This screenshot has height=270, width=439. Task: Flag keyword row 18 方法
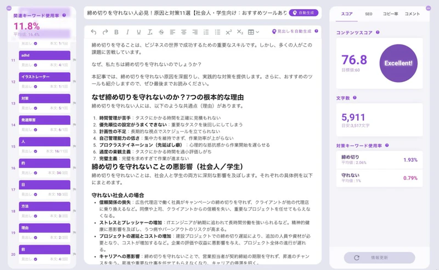(74, 211)
